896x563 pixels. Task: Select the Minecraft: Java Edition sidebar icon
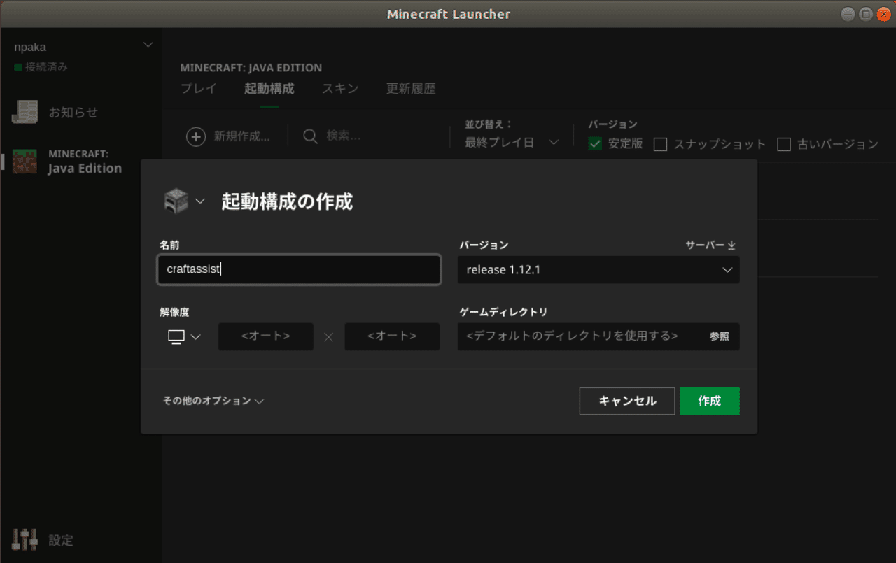[24, 161]
